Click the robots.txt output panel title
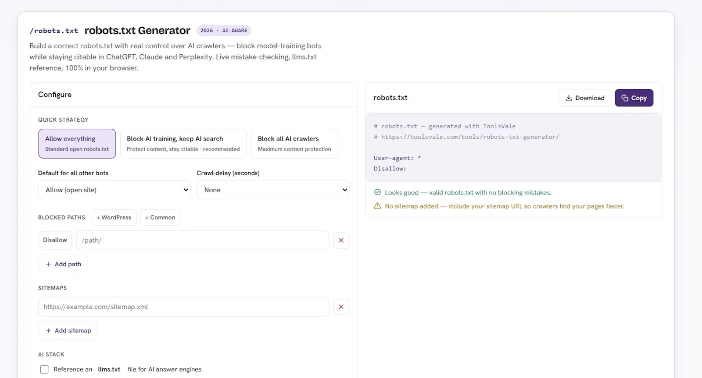Viewport: 702px width, 378px height. 390,98
